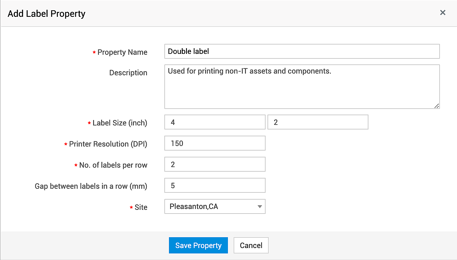The height and width of the screenshot is (260, 457).
Task: Click the labels per row input
Action: [215, 164]
